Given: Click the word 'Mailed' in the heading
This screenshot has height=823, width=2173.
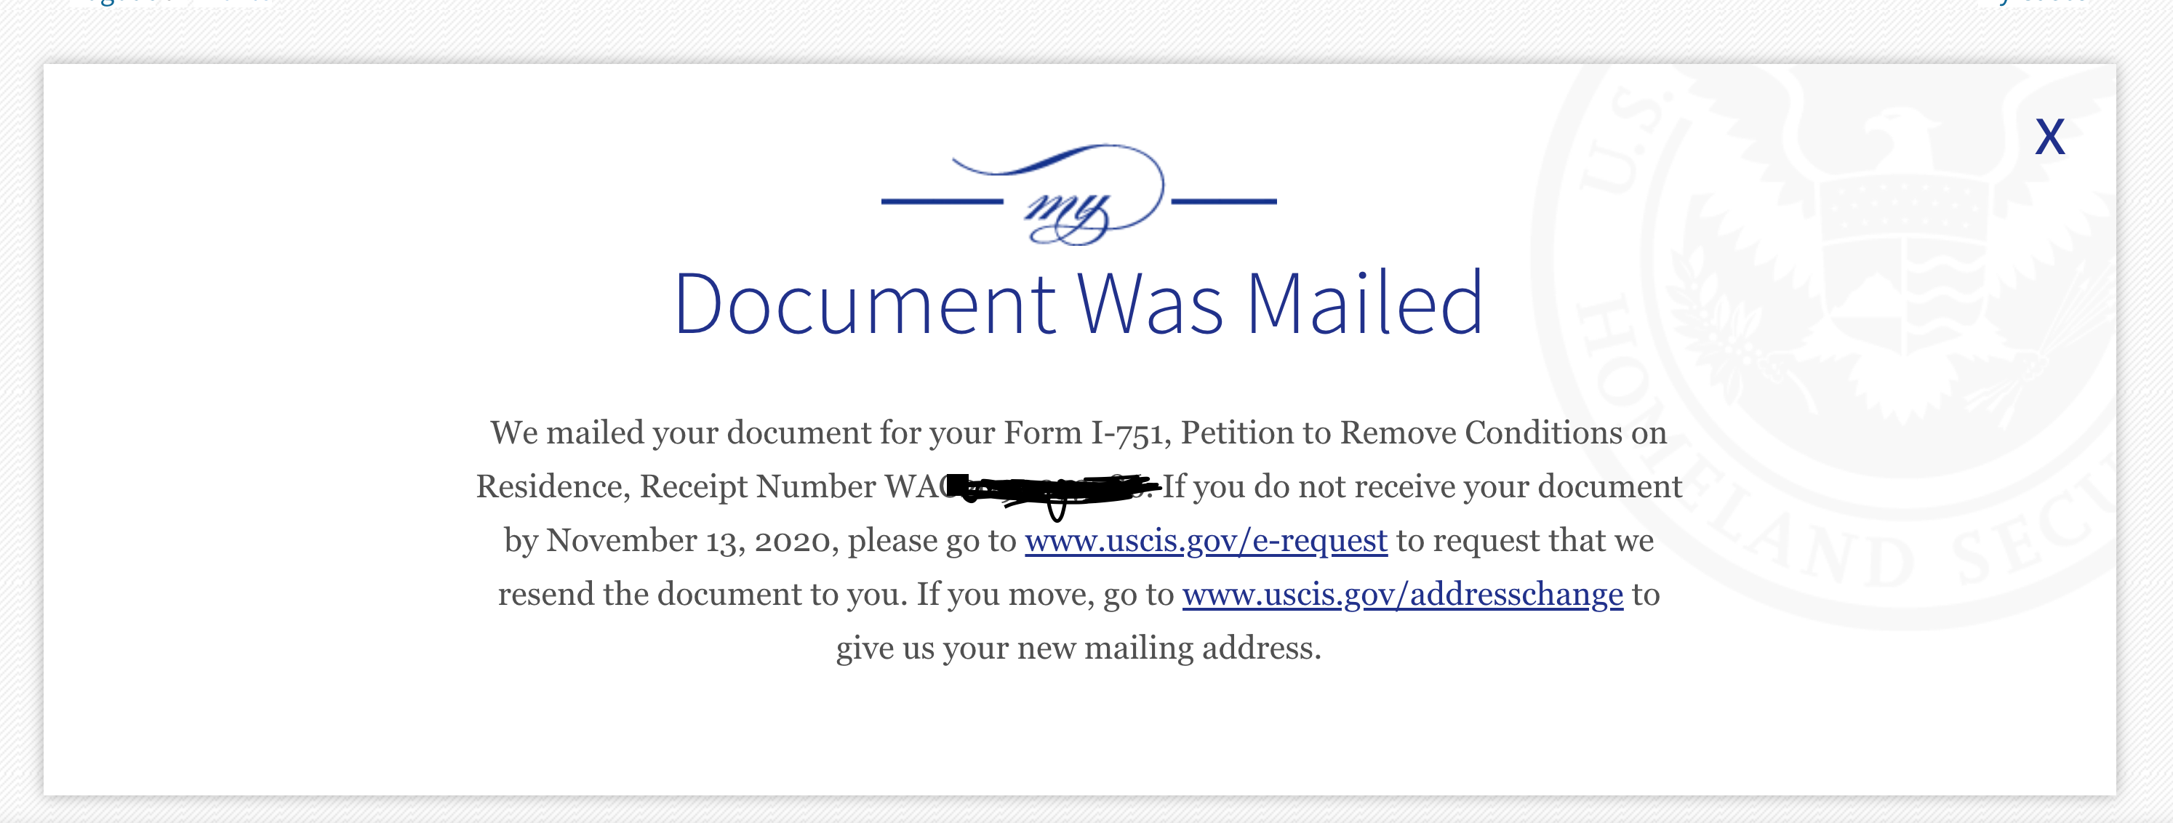Looking at the screenshot, I should pos(1364,304).
